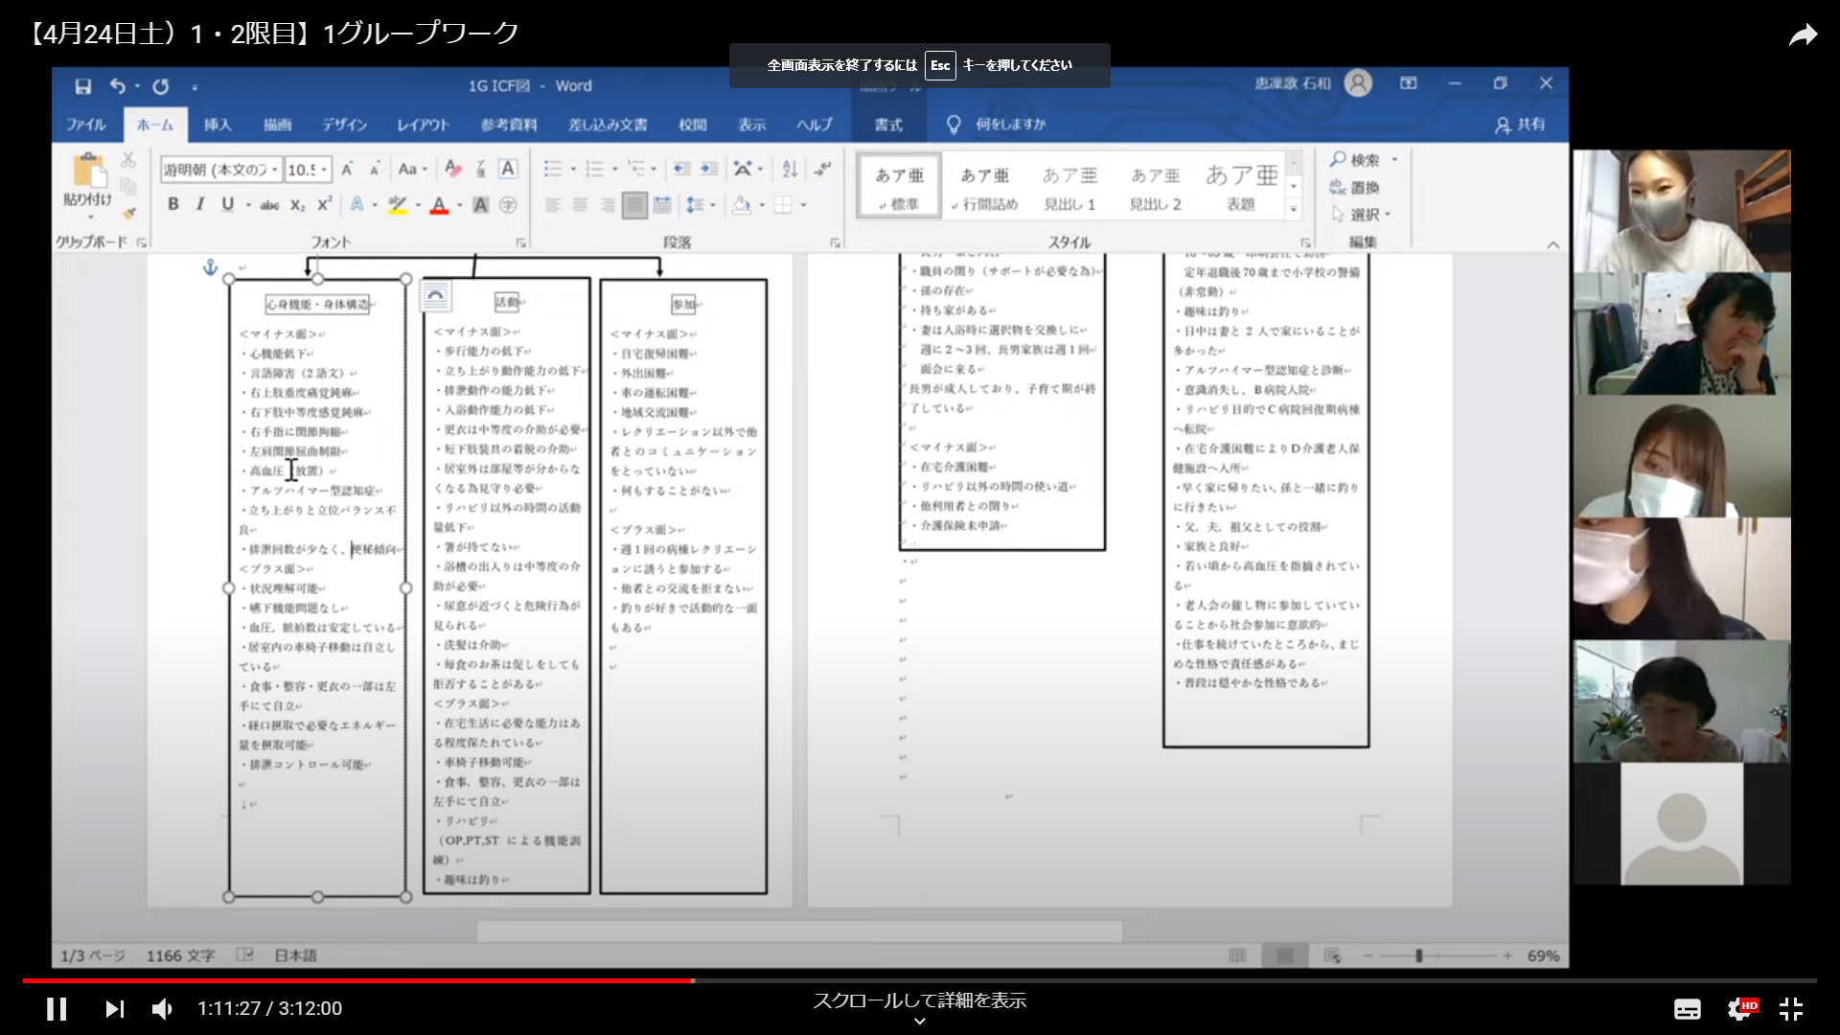Open the Aa change case dropdown
This screenshot has width=1840, height=1035.
(412, 170)
